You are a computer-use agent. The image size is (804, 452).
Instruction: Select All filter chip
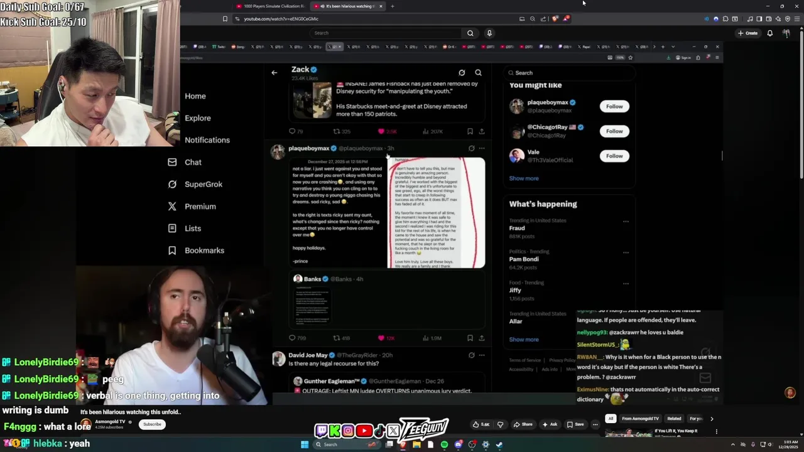(x=611, y=419)
